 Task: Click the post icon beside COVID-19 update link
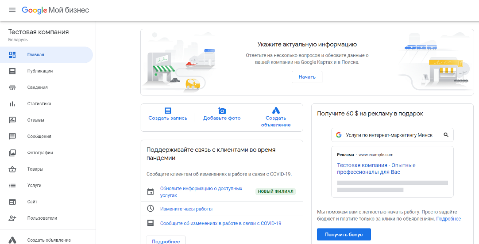pos(151,223)
